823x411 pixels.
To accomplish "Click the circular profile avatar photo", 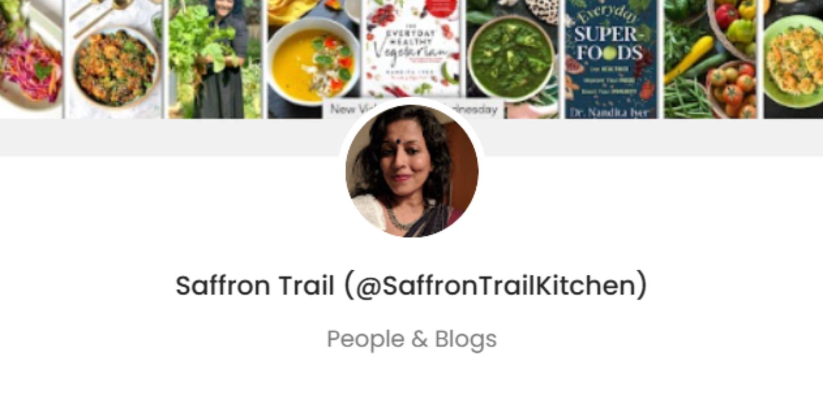I will 412,171.
